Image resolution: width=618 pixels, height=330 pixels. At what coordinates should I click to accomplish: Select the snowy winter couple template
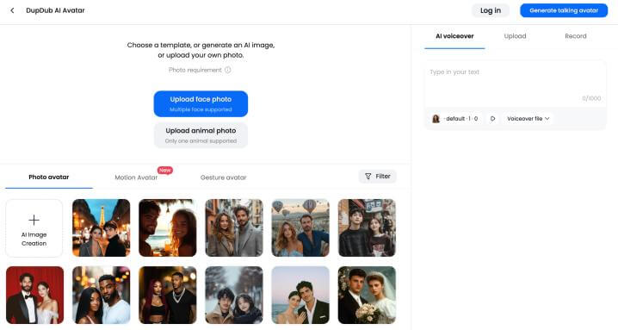pyautogui.click(x=234, y=295)
